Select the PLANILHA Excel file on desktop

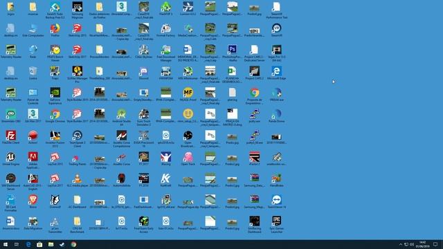pos(233,71)
